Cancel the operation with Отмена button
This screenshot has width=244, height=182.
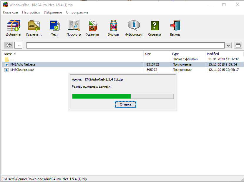tap(125, 104)
